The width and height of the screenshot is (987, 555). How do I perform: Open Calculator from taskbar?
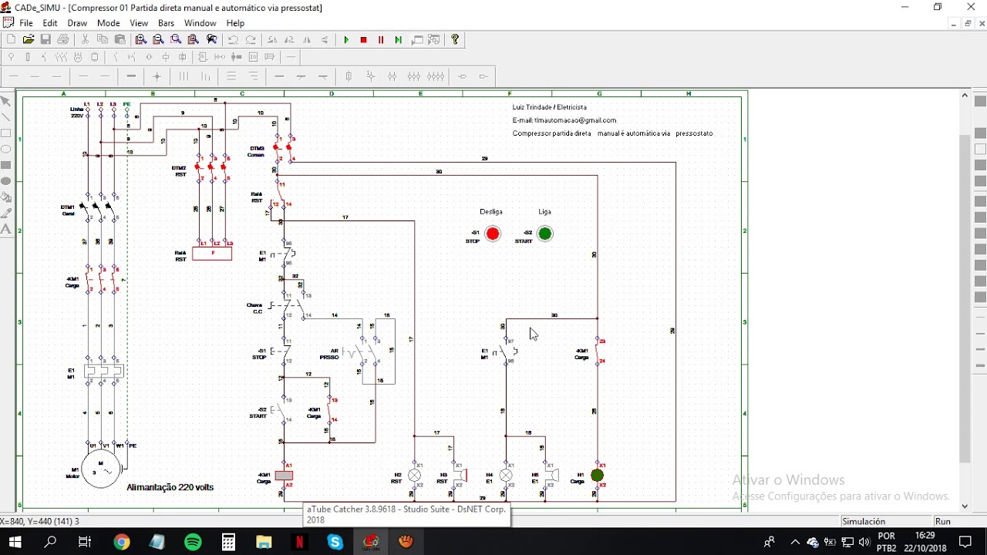(228, 542)
